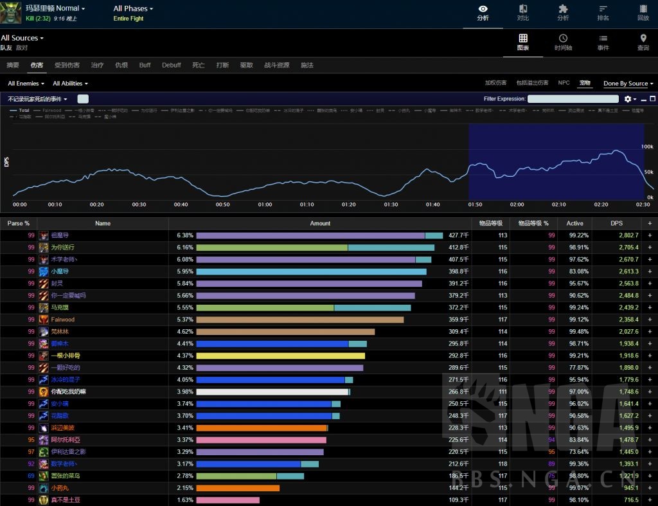Viewport: 658px width, 506px height.
Task: Enable the 包括溢出伤害 option
Action: coord(532,83)
